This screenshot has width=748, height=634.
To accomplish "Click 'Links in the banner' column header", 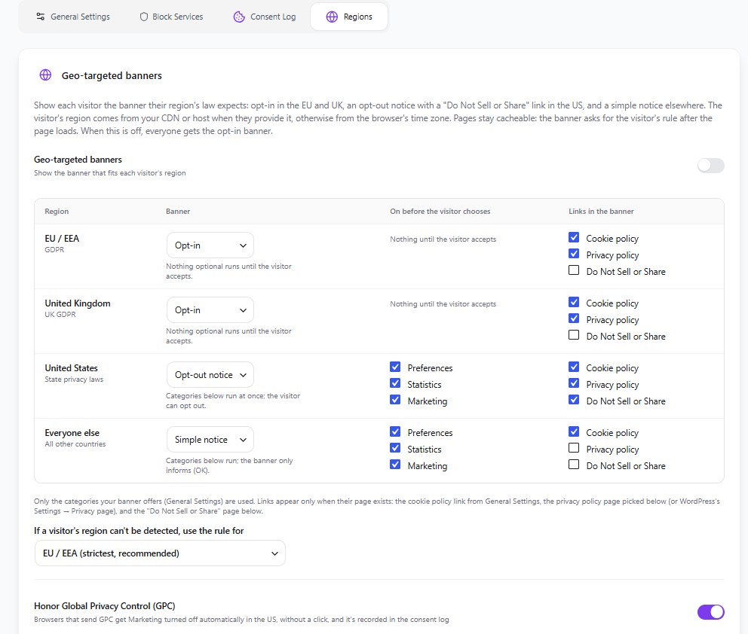I will point(601,211).
